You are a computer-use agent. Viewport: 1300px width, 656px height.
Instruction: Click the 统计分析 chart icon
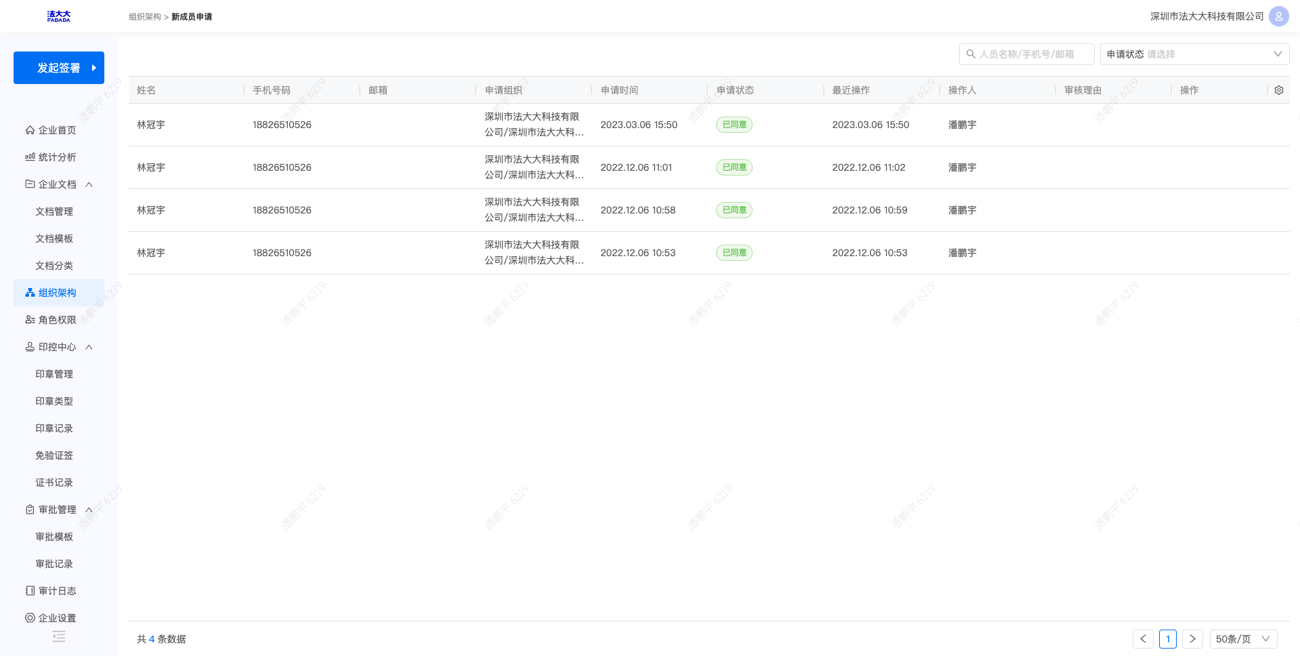click(30, 157)
